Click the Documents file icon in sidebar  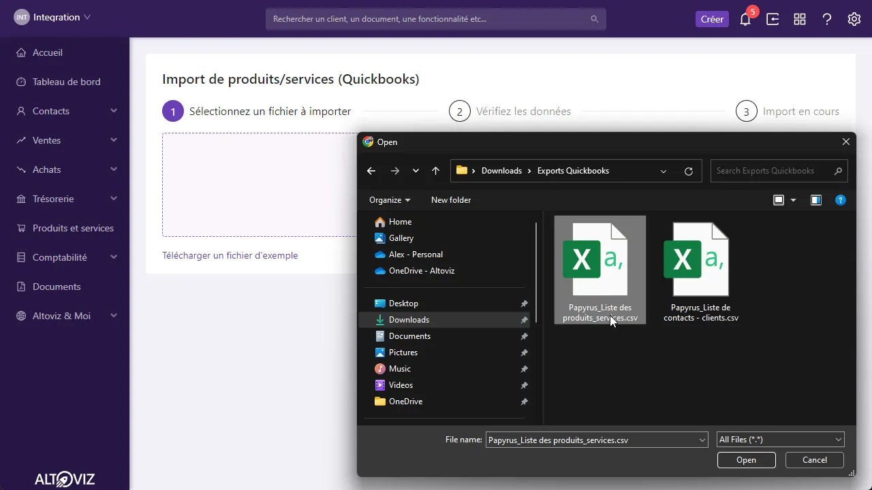pos(21,287)
